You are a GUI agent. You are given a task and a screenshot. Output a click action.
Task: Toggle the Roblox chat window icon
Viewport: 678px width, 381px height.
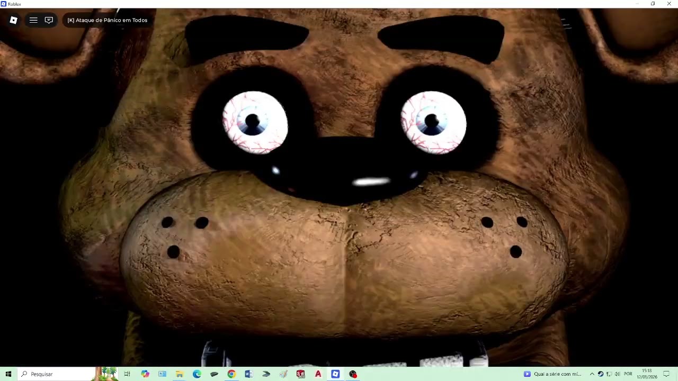tap(49, 20)
